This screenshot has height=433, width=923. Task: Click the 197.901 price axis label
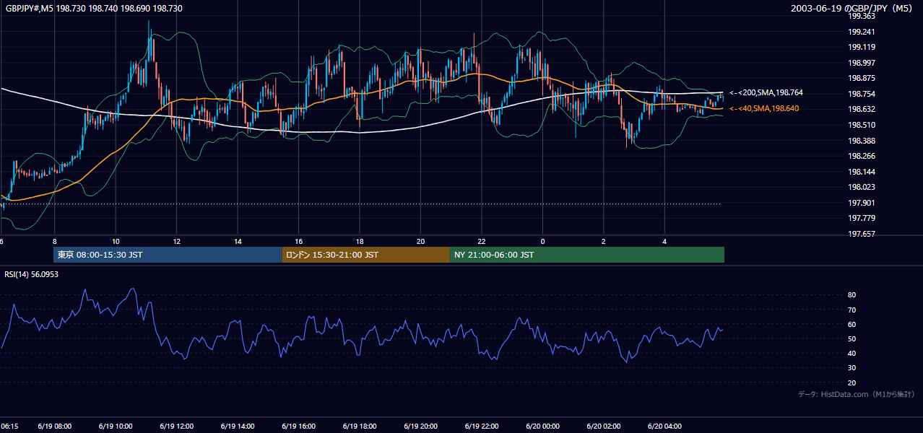point(862,203)
